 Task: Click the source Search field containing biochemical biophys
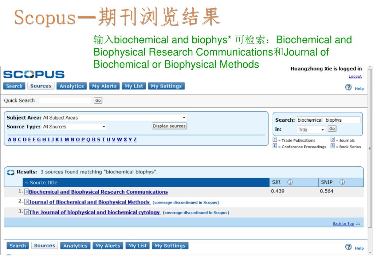329,120
